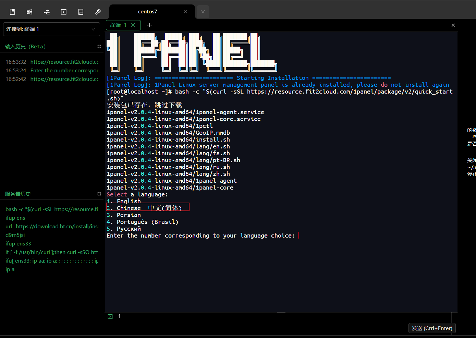Click the 'ifup ens' server history entry
This screenshot has height=338, width=476.
point(15,218)
